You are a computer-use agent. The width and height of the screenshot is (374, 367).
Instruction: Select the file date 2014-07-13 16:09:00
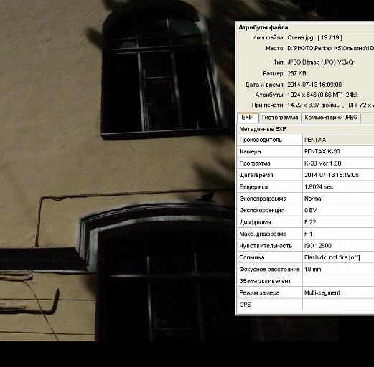(314, 85)
